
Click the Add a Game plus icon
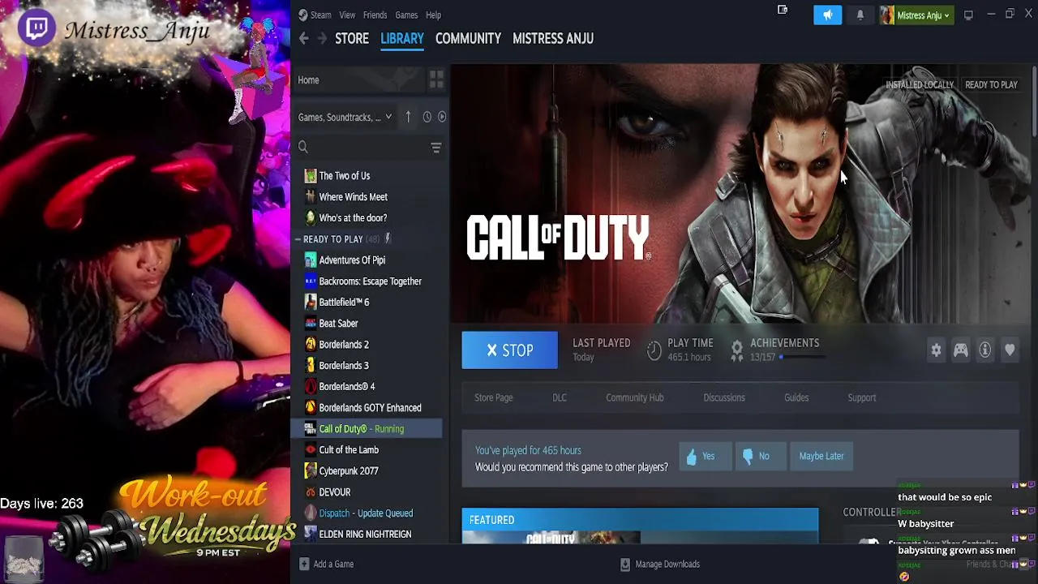[304, 564]
